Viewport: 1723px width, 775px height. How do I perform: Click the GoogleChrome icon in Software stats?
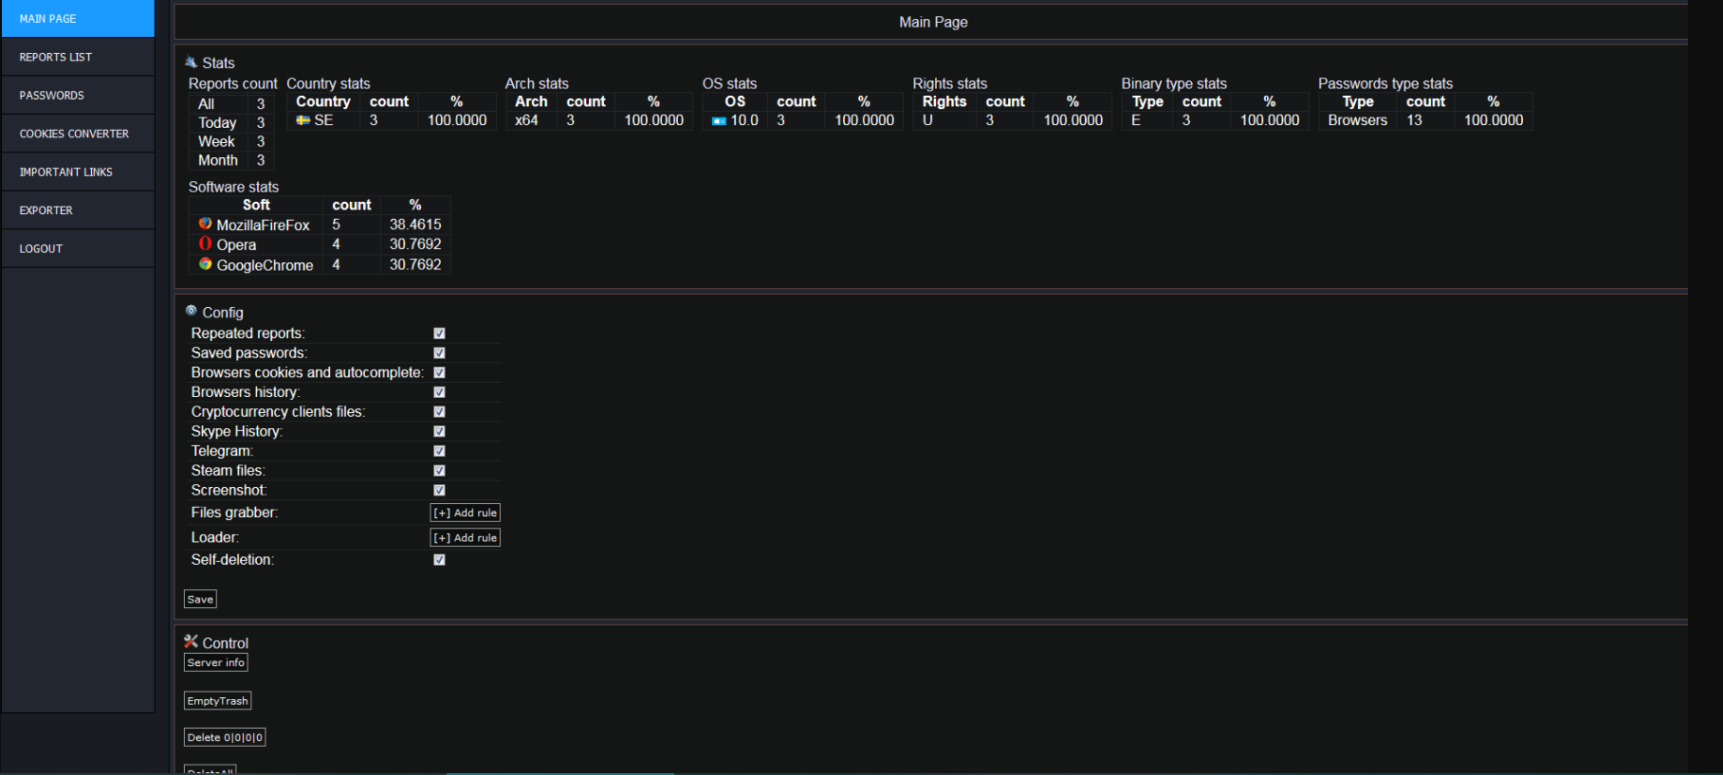[x=205, y=264]
